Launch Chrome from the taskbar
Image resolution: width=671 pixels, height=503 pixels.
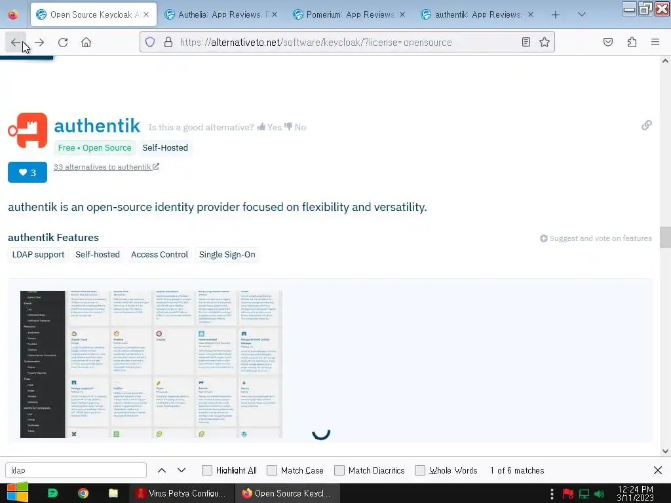click(83, 493)
